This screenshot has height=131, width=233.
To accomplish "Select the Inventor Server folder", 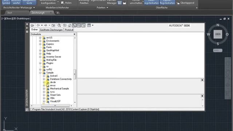I will coord(54,57).
